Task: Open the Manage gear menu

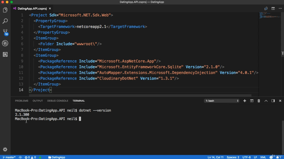Action: click(5, 149)
